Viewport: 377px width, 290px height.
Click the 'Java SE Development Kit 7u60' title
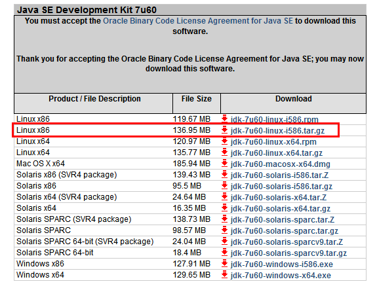point(87,10)
